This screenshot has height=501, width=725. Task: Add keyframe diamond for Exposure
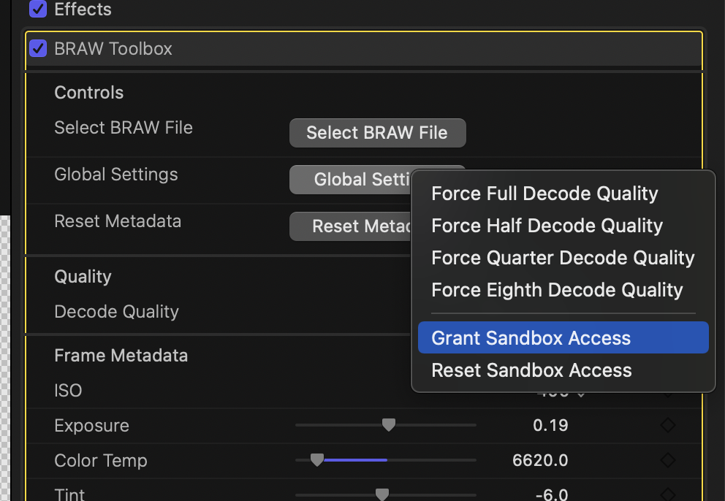(x=667, y=426)
